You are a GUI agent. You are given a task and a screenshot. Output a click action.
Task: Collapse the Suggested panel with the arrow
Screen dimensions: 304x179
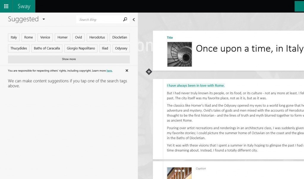pyautogui.click(x=134, y=20)
